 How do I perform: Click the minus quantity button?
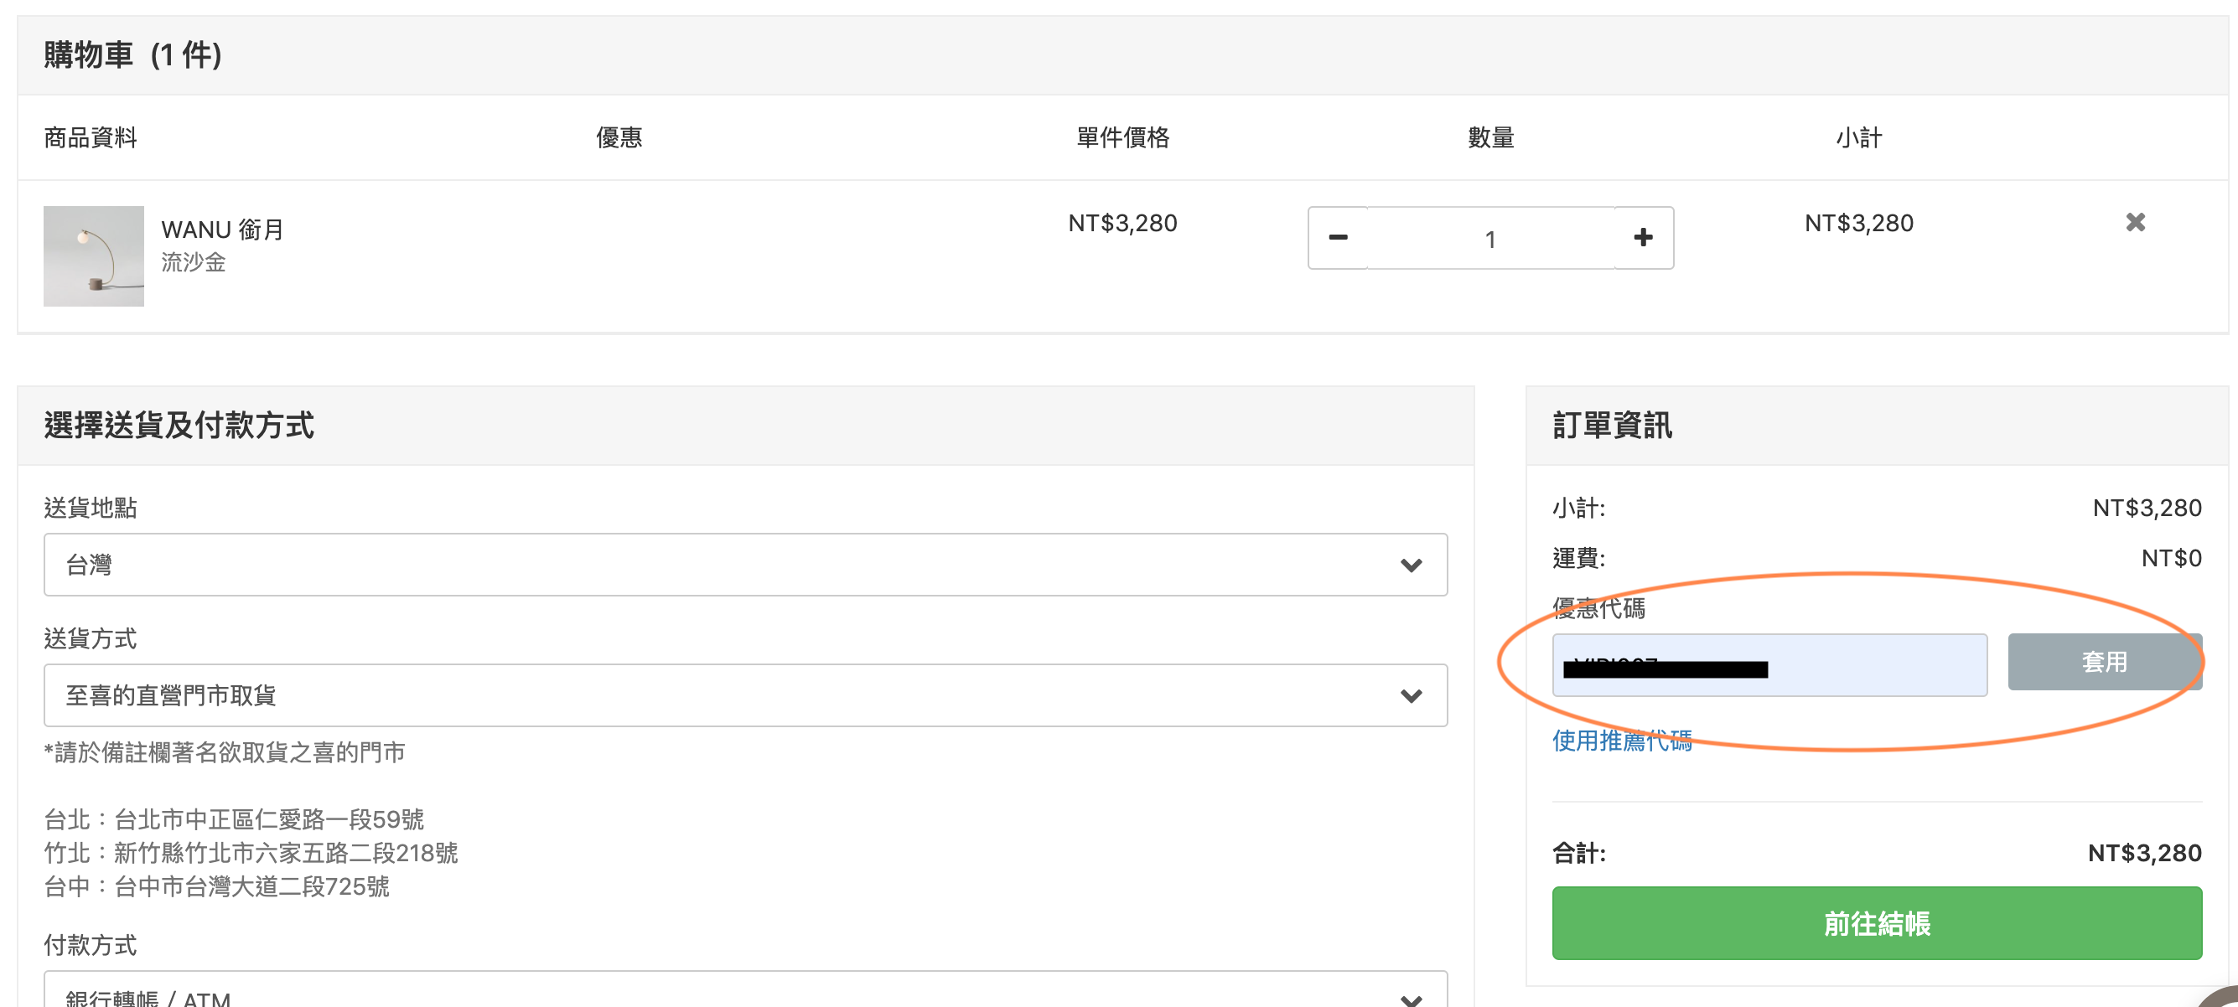click(x=1338, y=238)
